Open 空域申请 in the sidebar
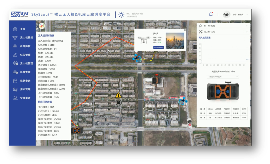Screen dimensions: 270x164 pos(25,98)
